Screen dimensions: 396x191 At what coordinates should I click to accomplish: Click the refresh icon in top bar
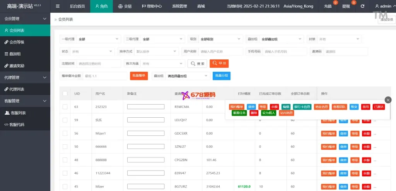(362, 6)
